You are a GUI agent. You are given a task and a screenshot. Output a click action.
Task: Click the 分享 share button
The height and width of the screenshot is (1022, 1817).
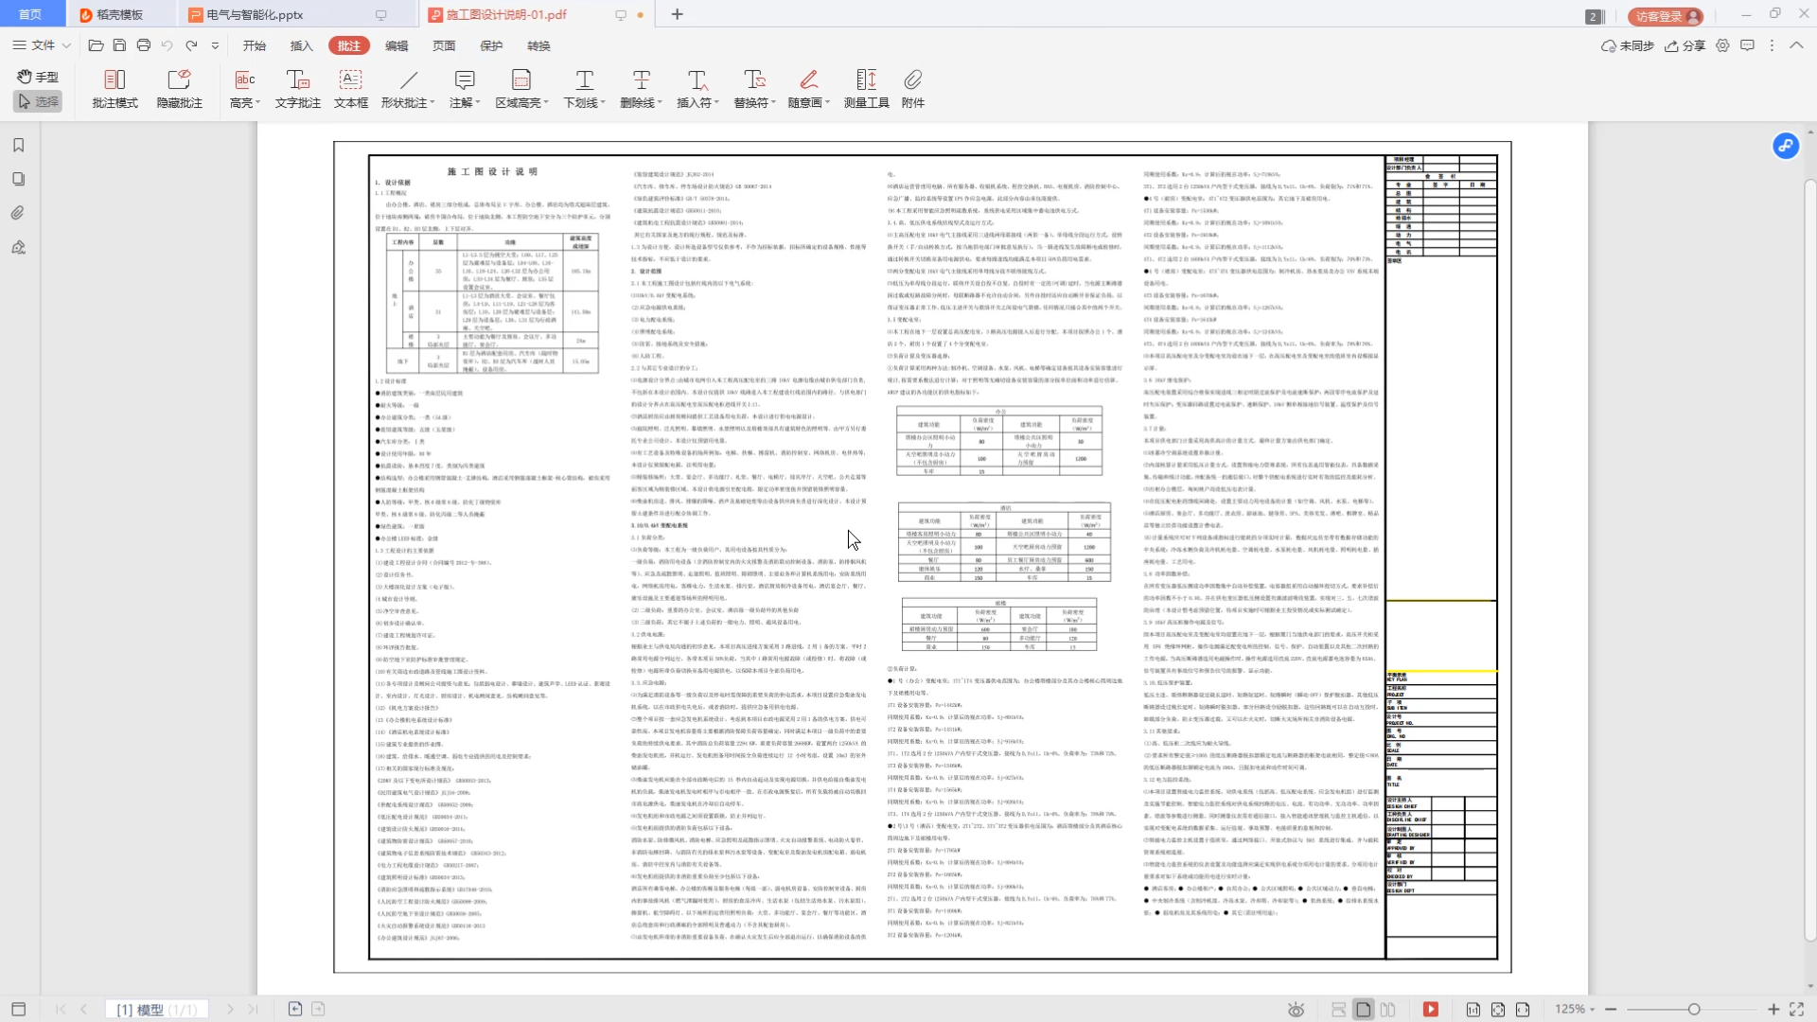(x=1685, y=45)
